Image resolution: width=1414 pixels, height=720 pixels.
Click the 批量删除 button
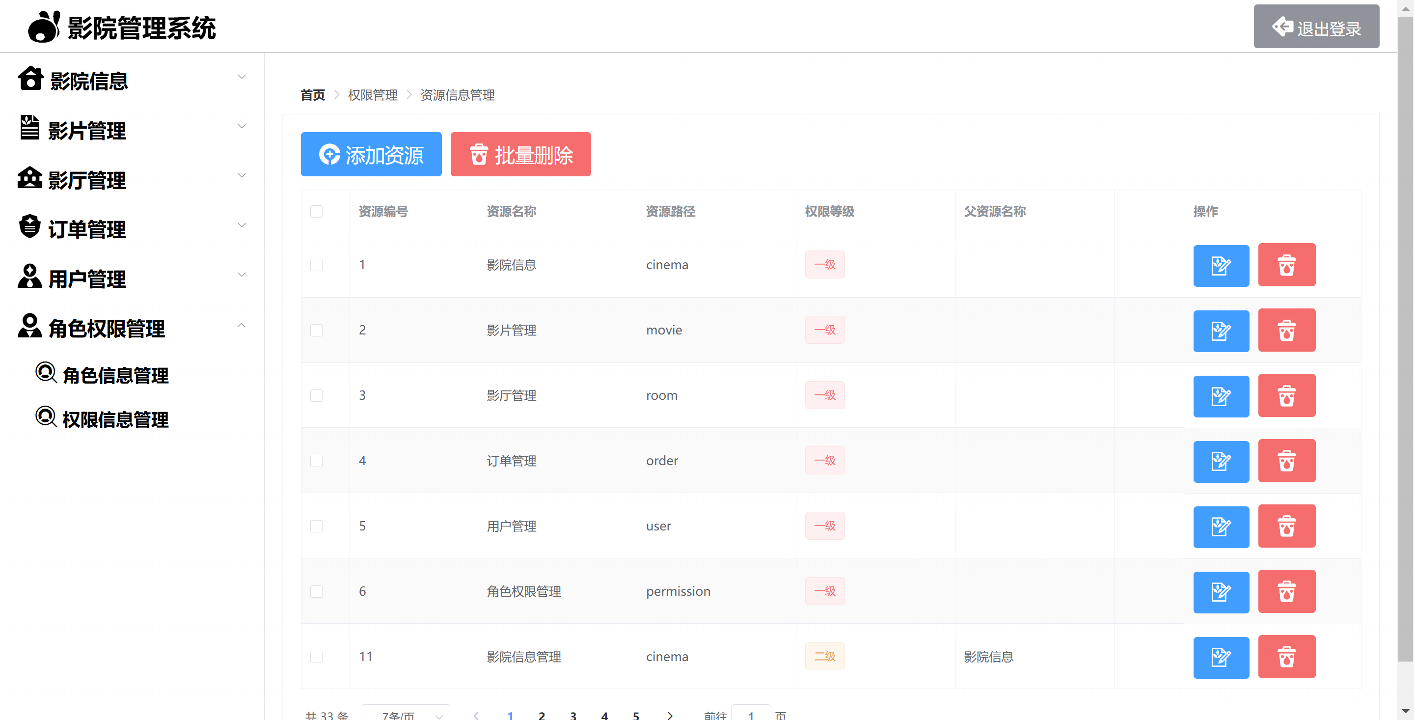(x=520, y=154)
